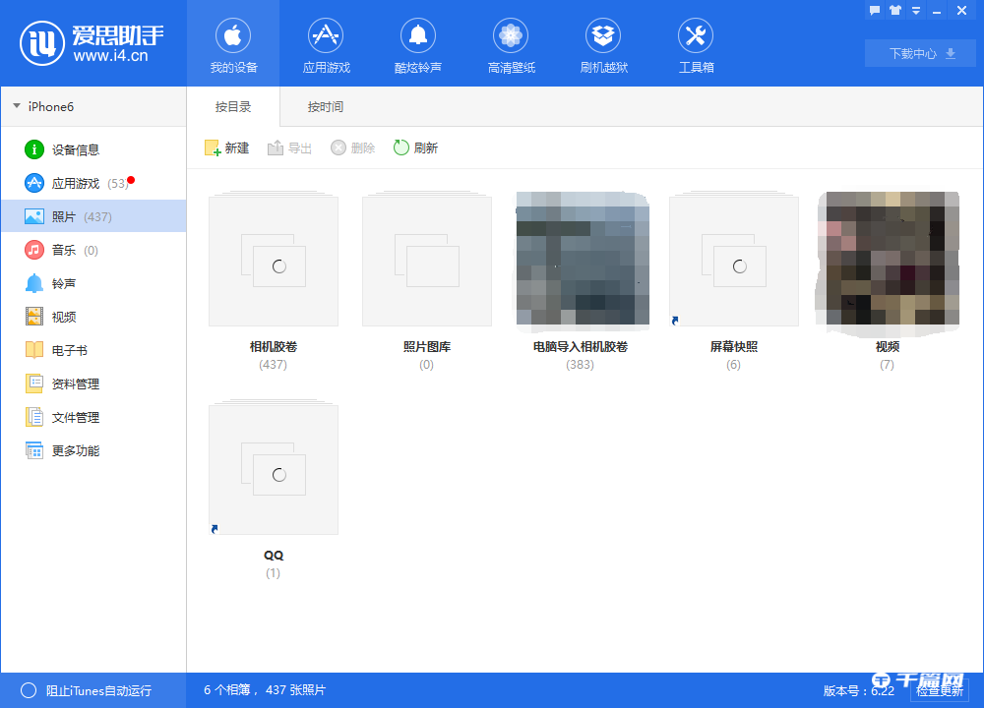Select 酷炫铃声 ringtones section
The width and height of the screenshot is (984, 708).
click(418, 44)
